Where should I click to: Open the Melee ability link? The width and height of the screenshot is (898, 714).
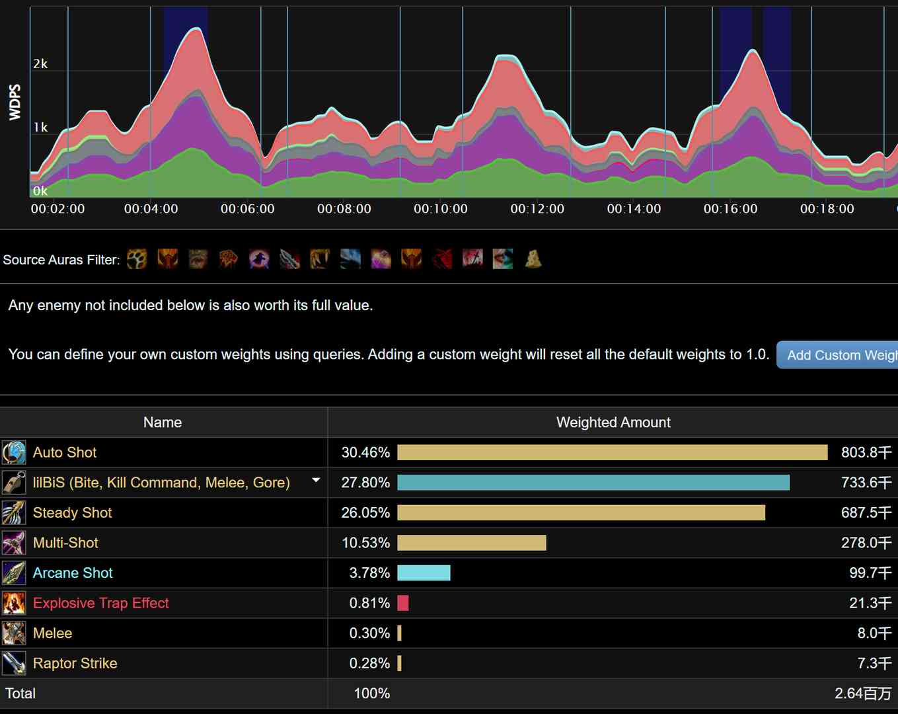52,633
